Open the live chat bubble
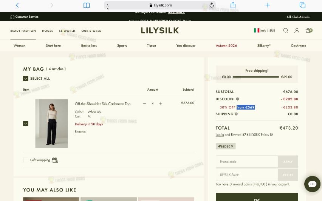The height and width of the screenshot is (201, 322). [x=312, y=184]
